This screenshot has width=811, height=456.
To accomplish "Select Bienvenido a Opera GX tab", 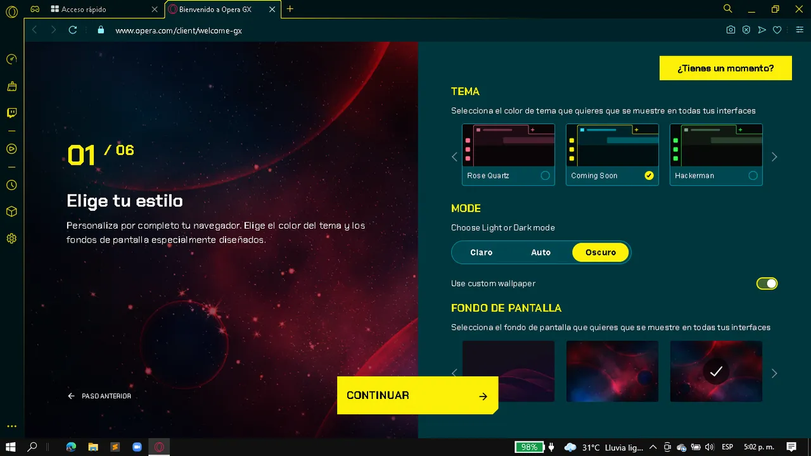I will (x=222, y=9).
